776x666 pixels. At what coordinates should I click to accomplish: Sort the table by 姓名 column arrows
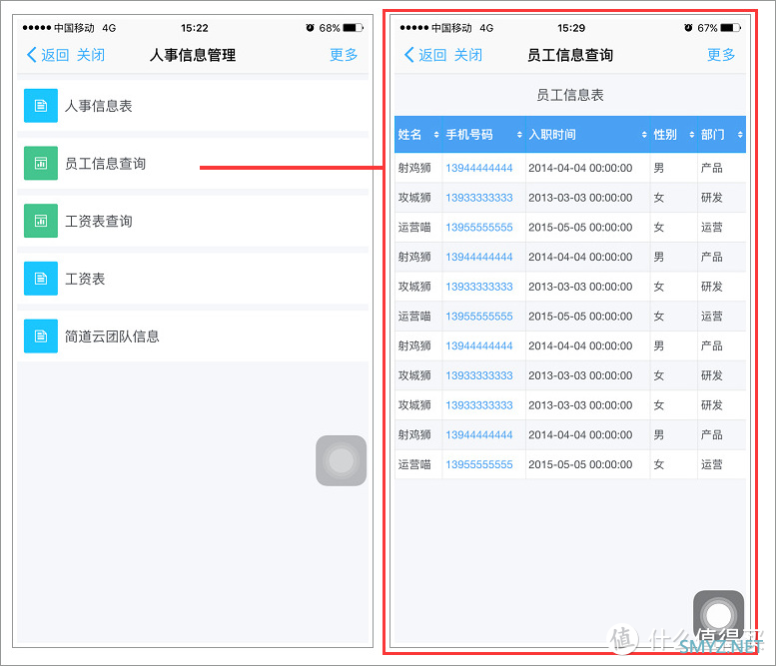[x=436, y=135]
